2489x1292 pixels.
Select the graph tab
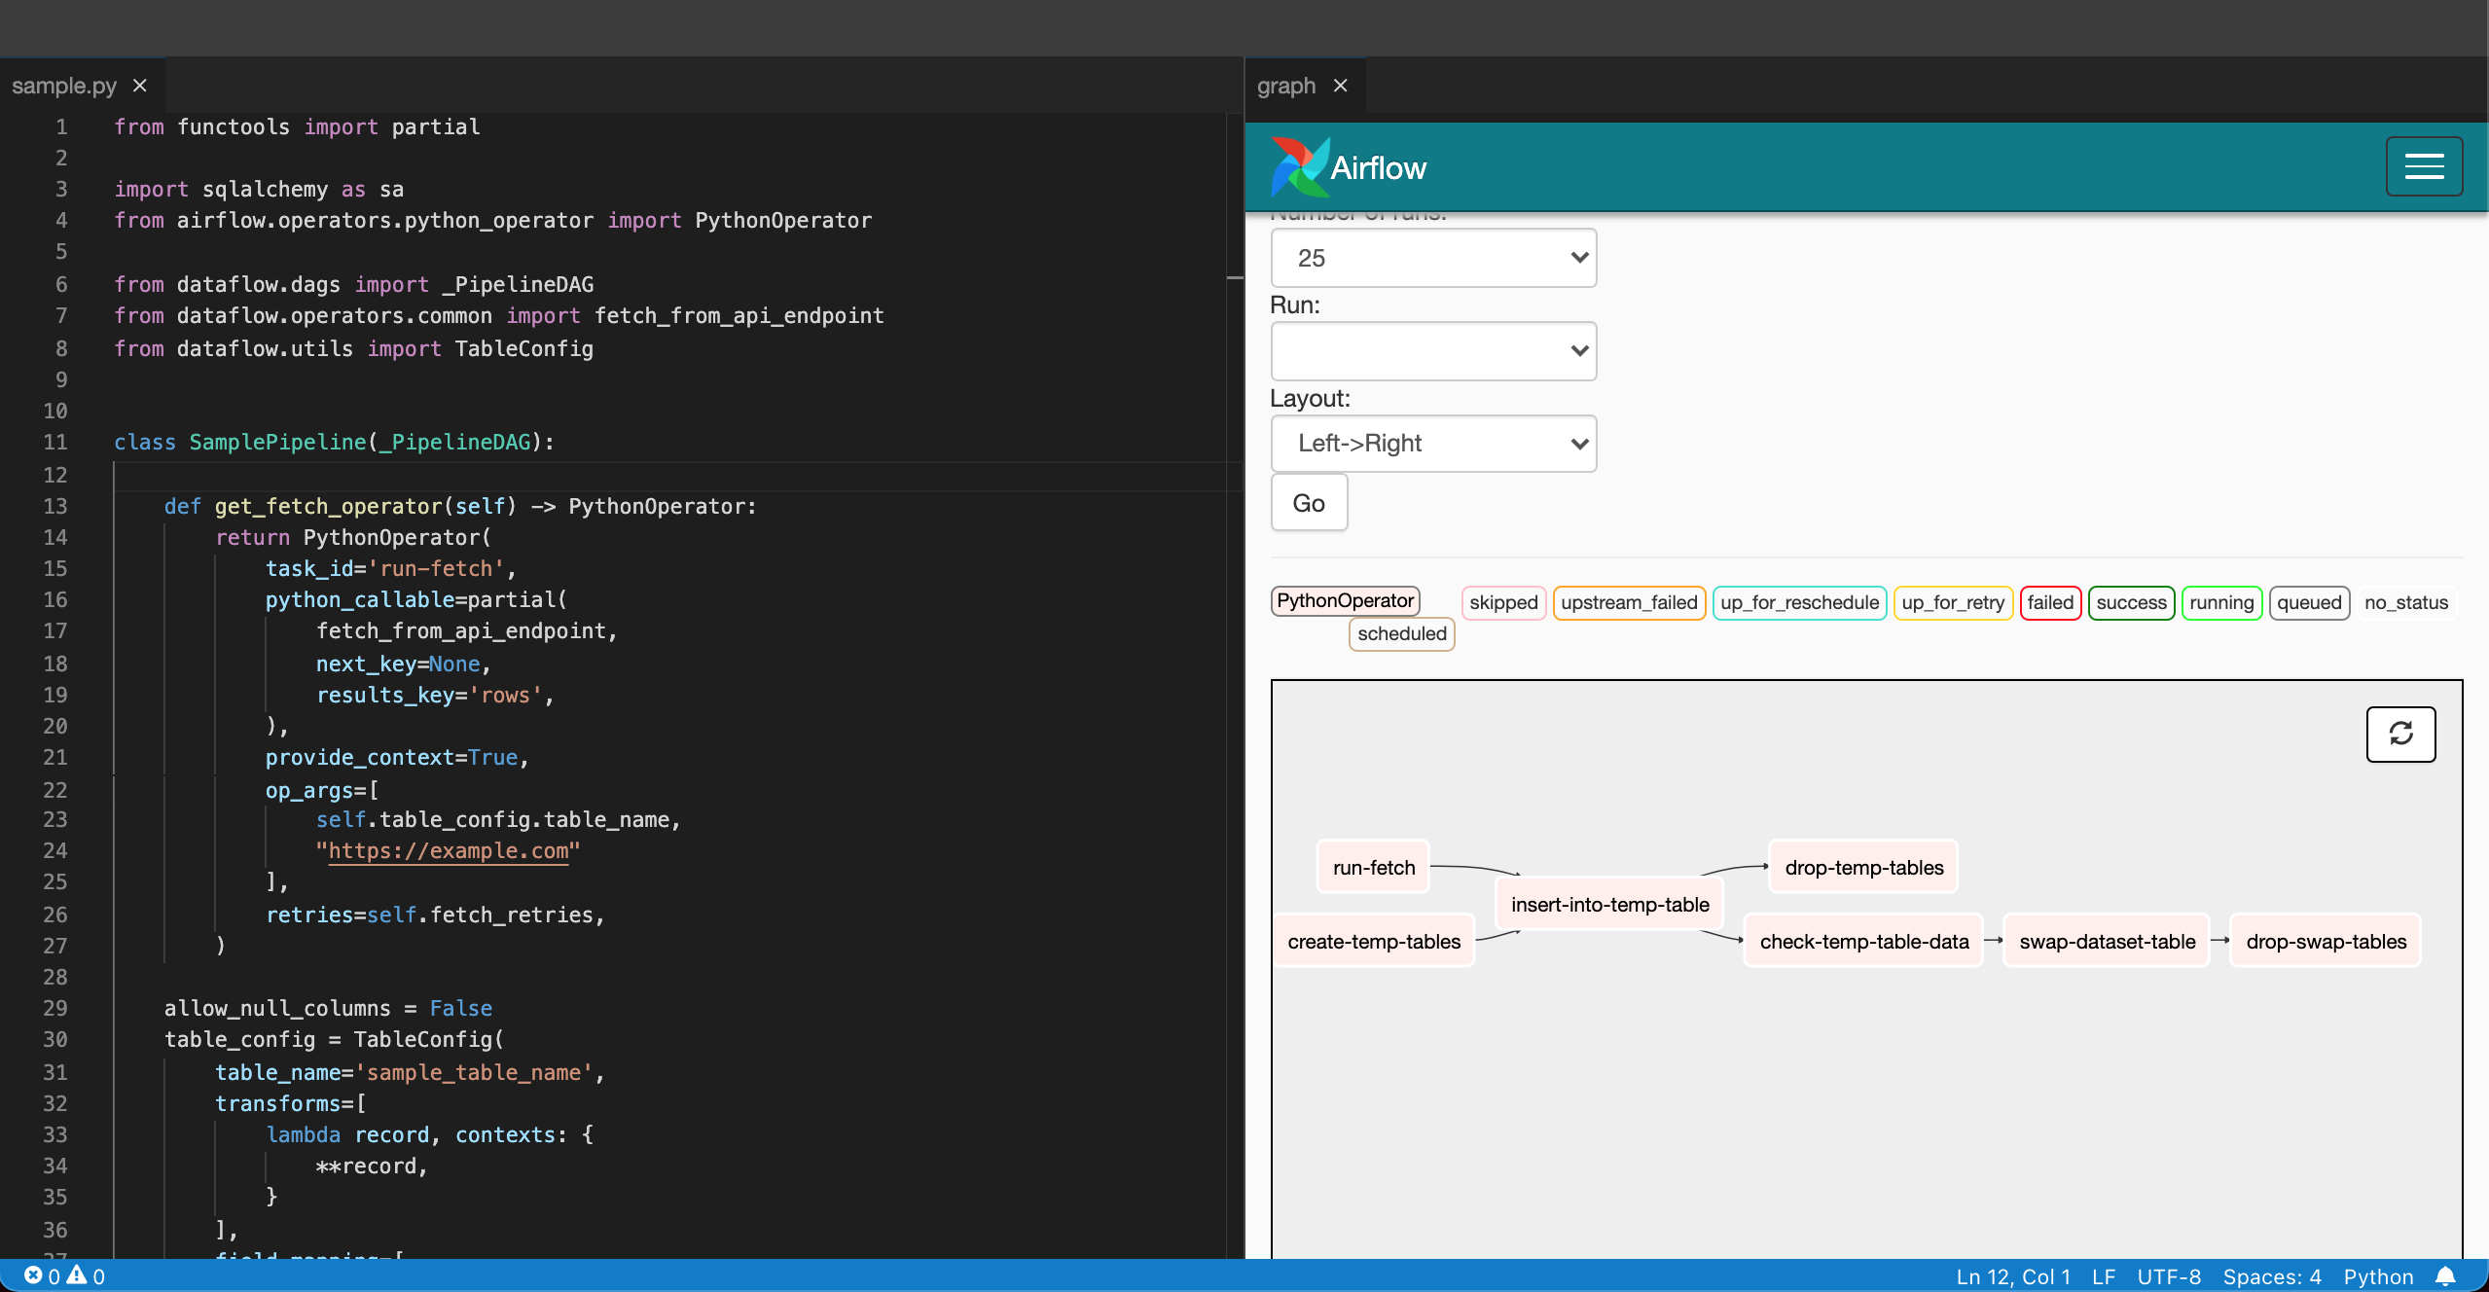[x=1285, y=86]
